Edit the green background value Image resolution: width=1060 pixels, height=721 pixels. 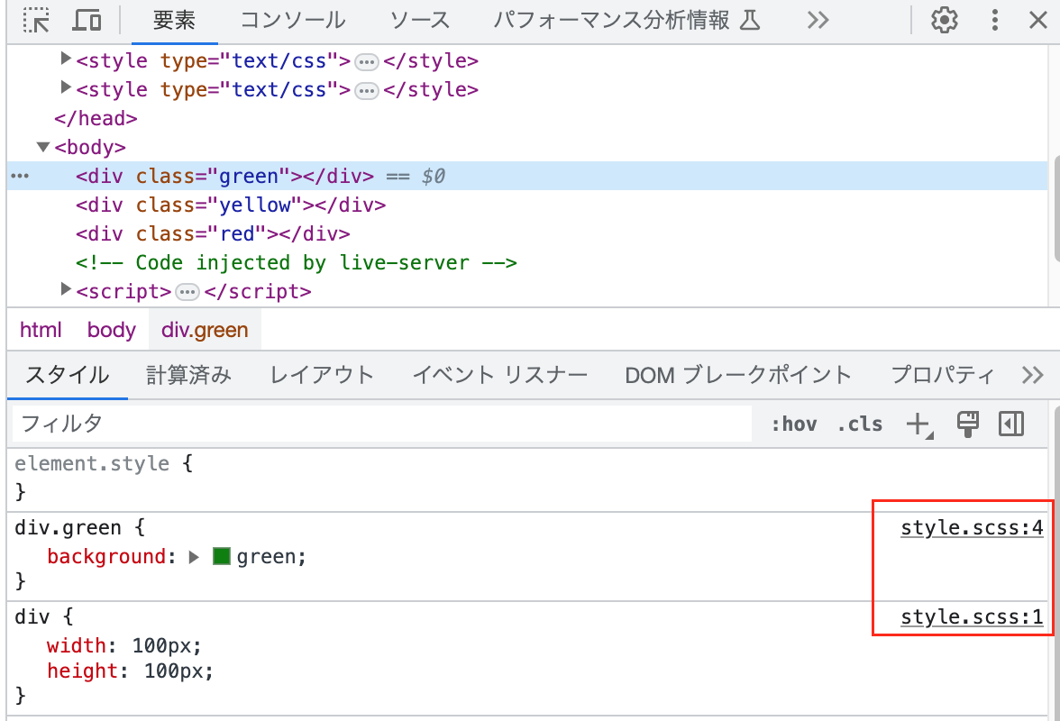point(267,557)
